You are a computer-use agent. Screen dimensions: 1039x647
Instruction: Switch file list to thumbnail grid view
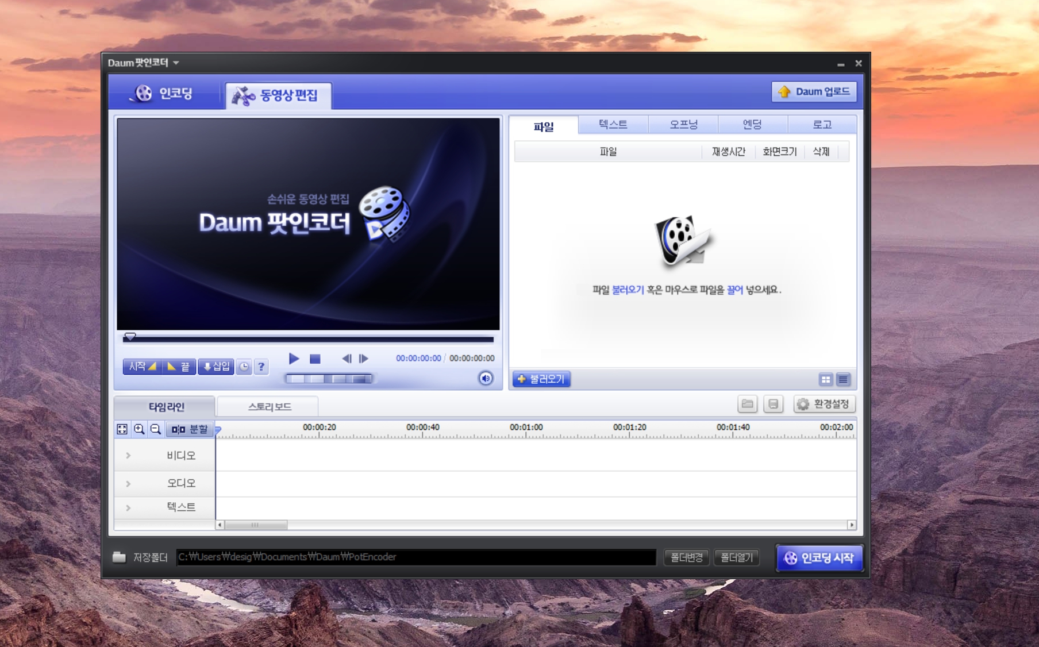(x=826, y=379)
